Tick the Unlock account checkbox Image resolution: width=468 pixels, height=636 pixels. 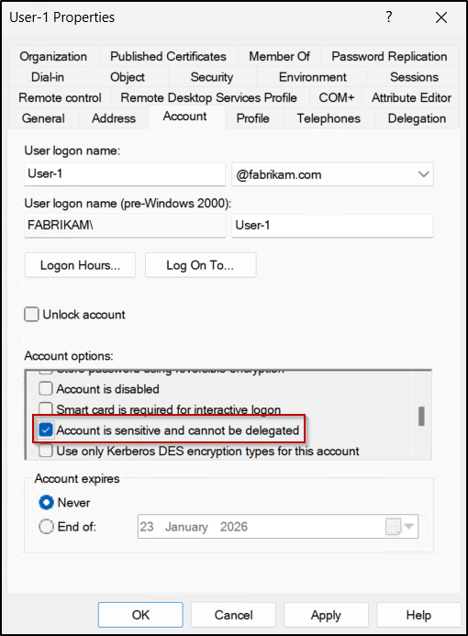(x=31, y=315)
